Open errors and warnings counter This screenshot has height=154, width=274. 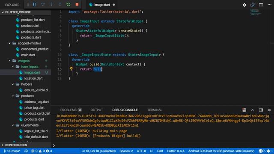tap(42, 151)
